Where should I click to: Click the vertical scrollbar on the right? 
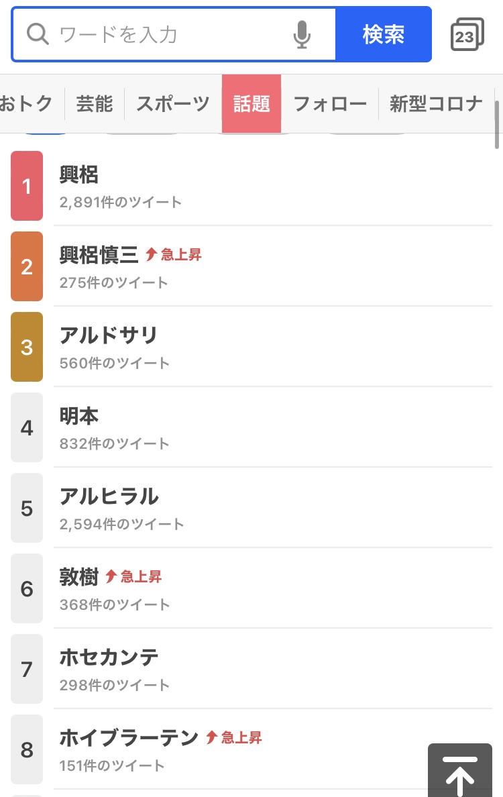point(497,124)
